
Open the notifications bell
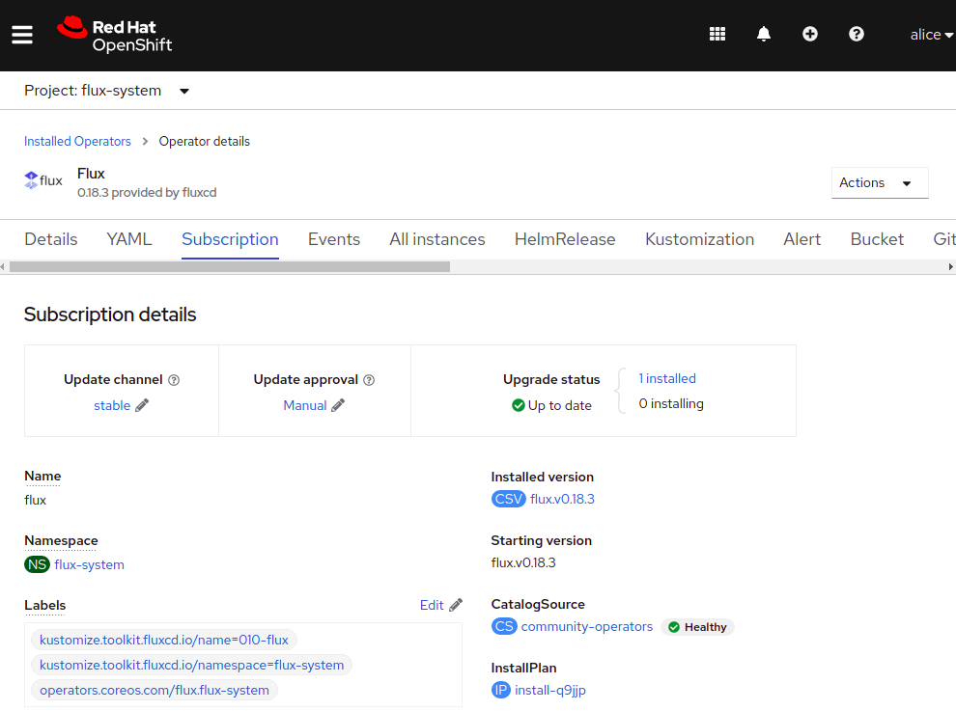pos(764,34)
